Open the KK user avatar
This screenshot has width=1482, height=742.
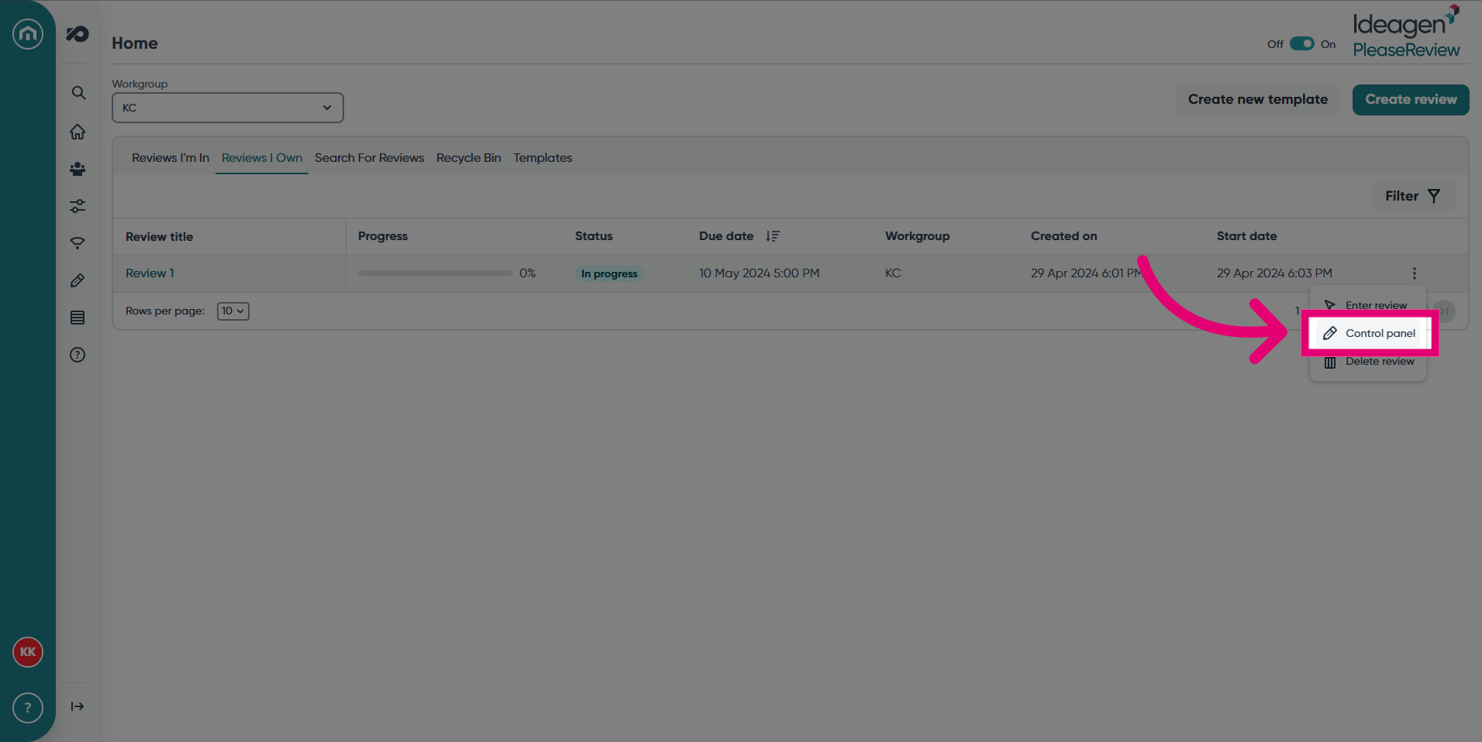click(28, 652)
